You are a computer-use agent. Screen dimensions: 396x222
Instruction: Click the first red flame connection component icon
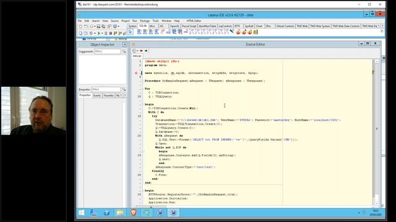[238, 32]
